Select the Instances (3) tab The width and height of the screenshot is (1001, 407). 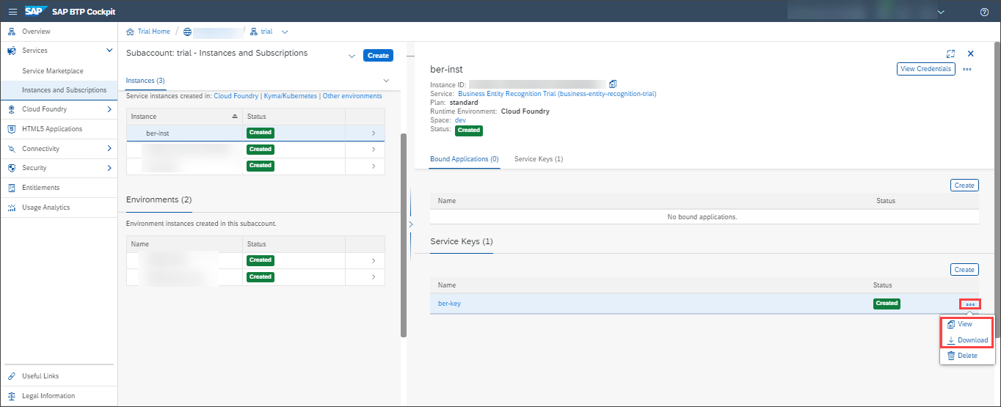coord(145,80)
